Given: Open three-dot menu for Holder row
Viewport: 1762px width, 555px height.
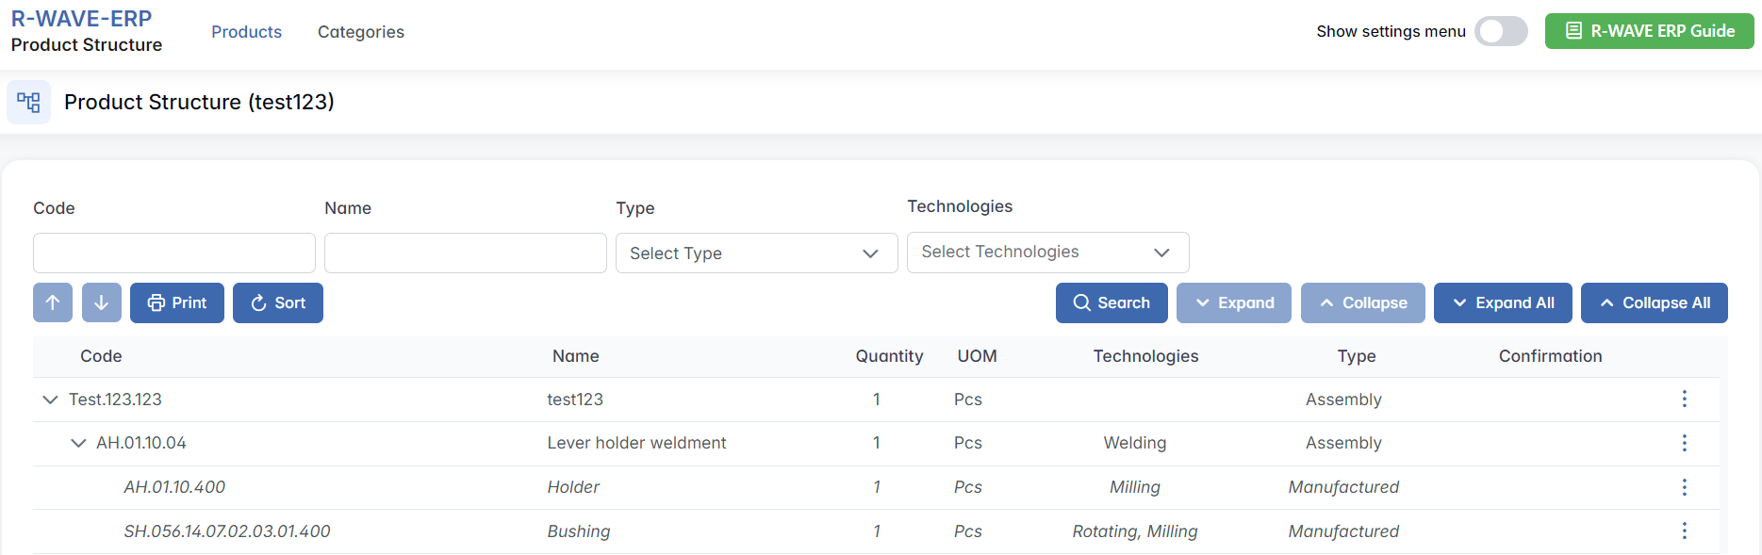Looking at the screenshot, I should point(1684,487).
